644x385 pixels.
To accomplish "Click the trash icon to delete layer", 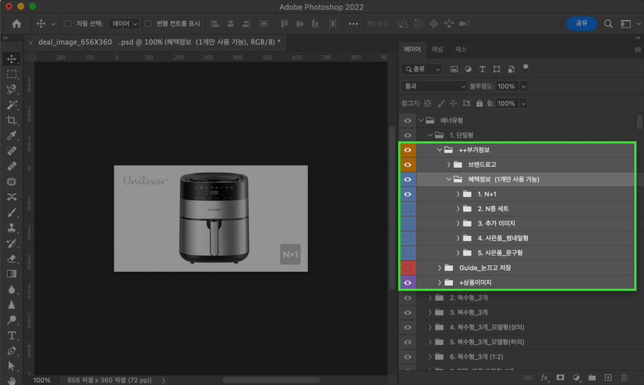I will tap(624, 378).
